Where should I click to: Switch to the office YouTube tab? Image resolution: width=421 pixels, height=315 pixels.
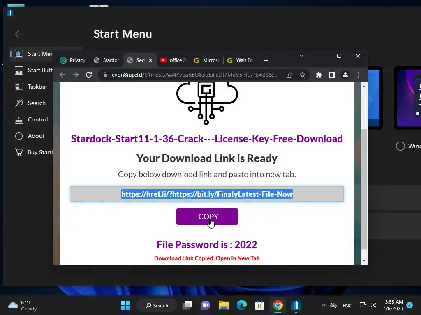pos(173,60)
